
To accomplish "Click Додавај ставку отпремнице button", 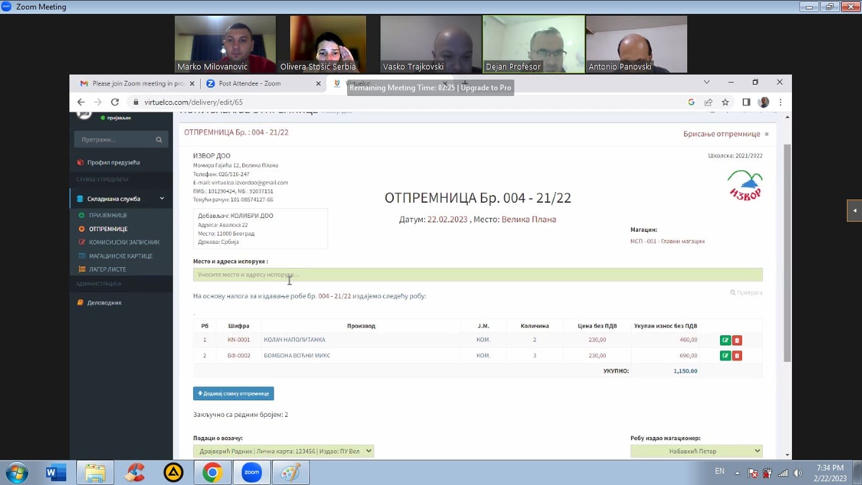I will click(x=233, y=393).
